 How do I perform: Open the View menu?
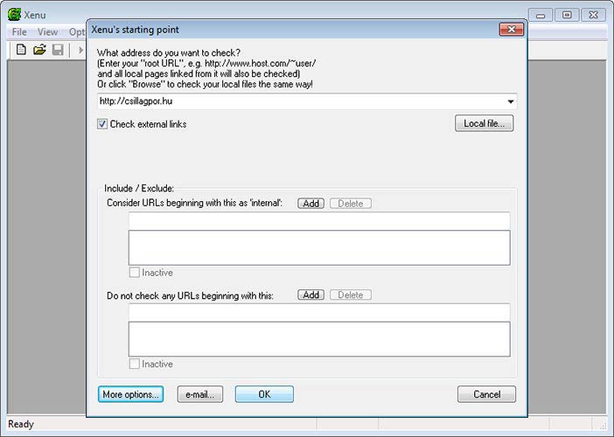[x=47, y=32]
